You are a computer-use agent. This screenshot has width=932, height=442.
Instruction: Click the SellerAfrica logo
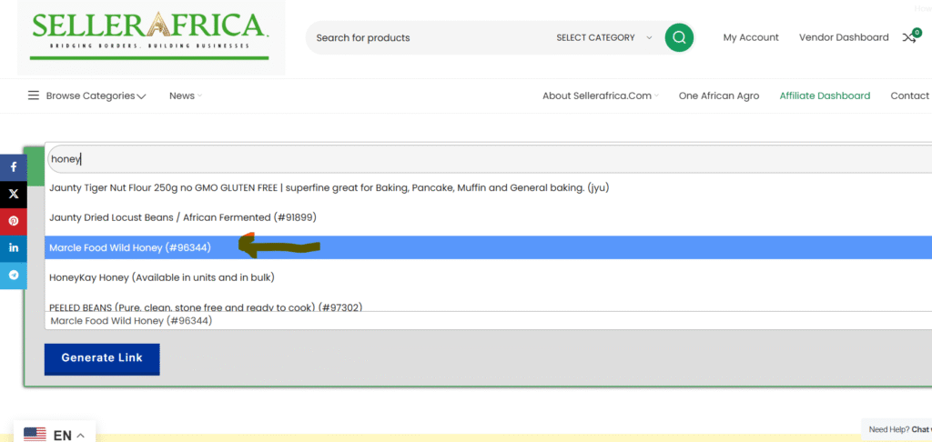point(150,36)
